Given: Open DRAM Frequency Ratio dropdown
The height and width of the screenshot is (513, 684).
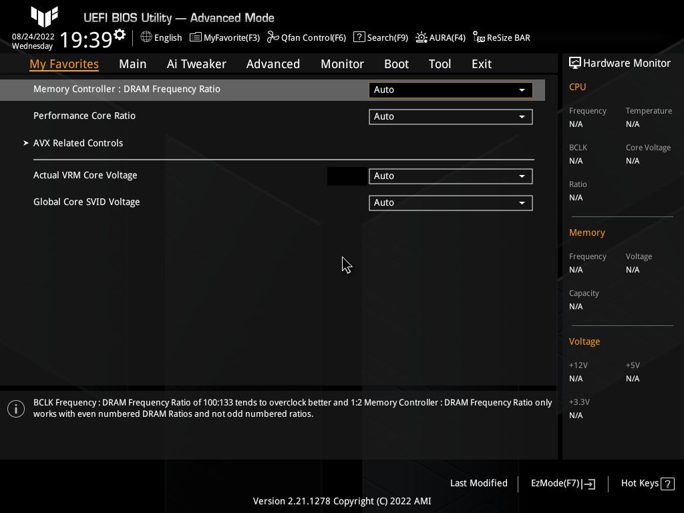Looking at the screenshot, I should coord(451,90).
